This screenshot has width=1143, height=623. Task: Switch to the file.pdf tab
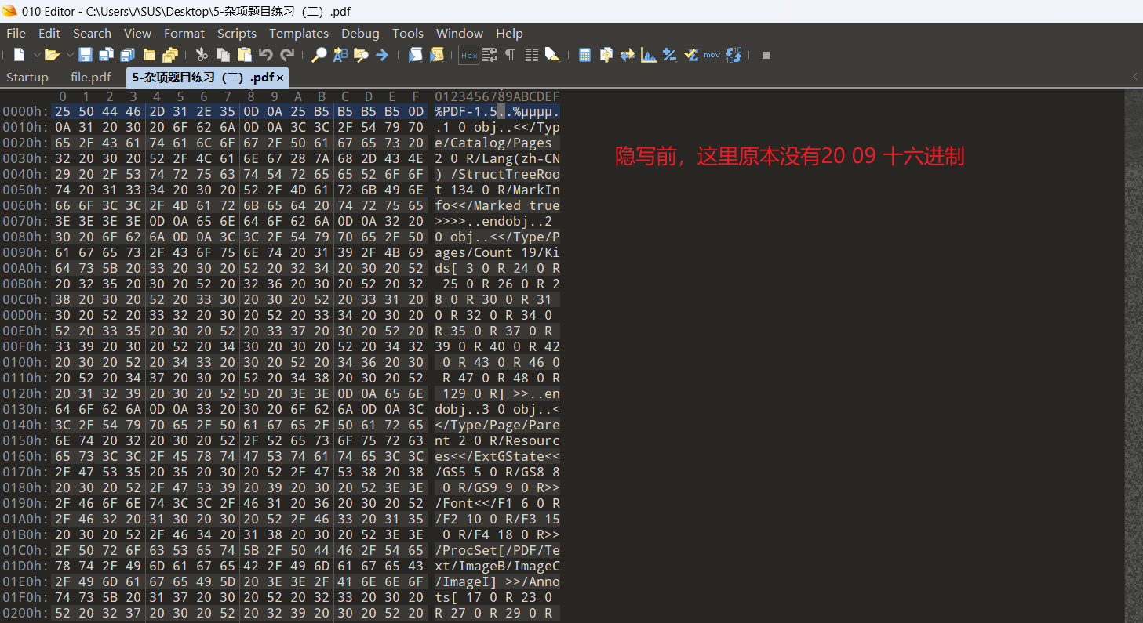90,78
